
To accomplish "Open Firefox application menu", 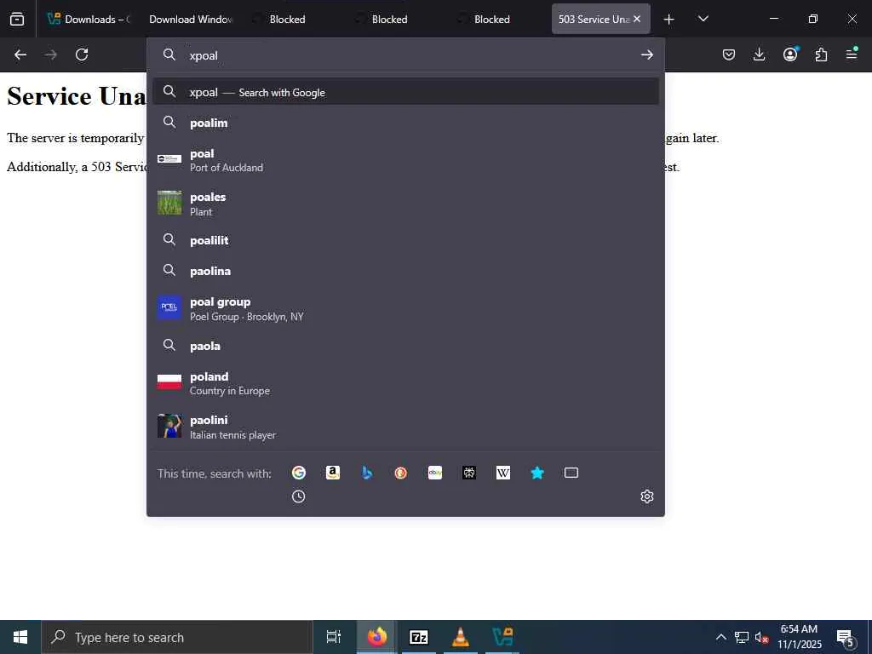I will click(852, 54).
